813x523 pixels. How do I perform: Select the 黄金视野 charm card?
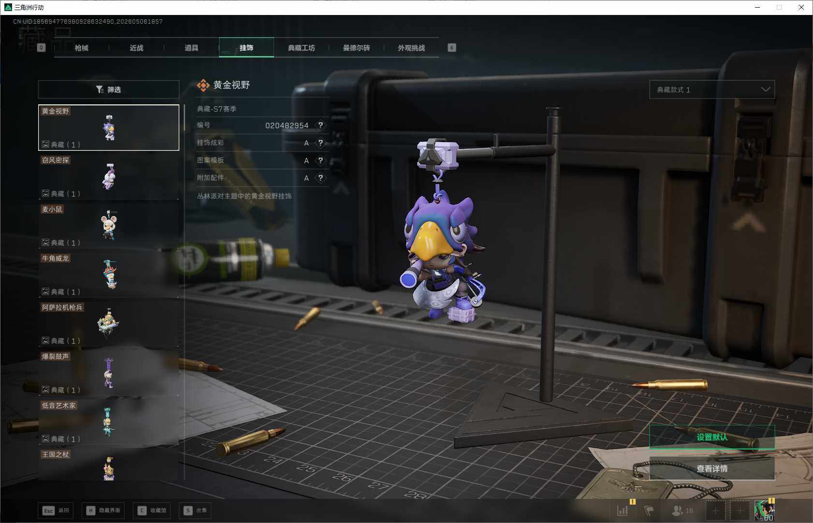point(109,128)
